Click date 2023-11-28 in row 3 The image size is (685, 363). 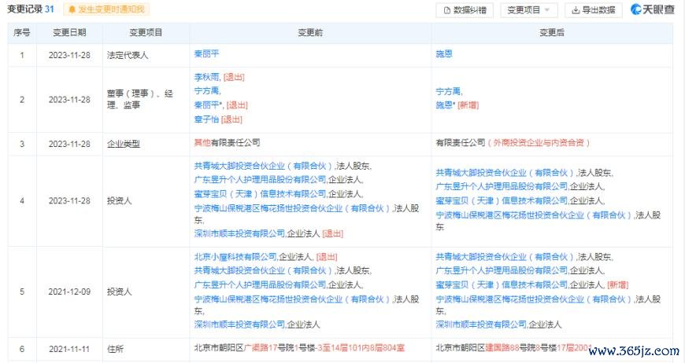point(69,145)
